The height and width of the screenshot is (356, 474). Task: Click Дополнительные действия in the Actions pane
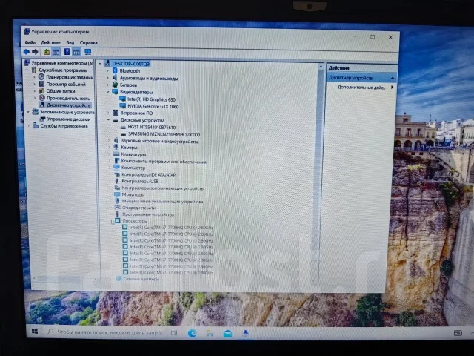(361, 88)
